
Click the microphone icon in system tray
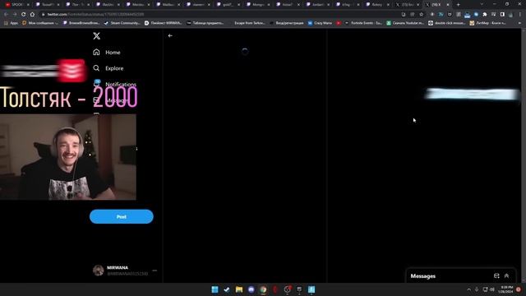pyautogui.click(x=477, y=289)
